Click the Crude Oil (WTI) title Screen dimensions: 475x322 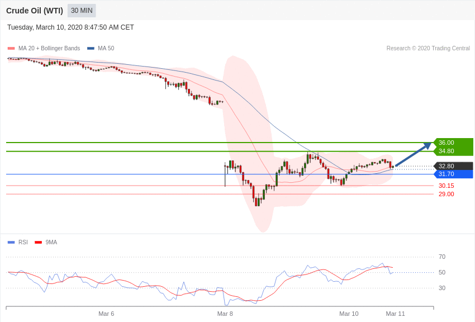pyautogui.click(x=35, y=11)
